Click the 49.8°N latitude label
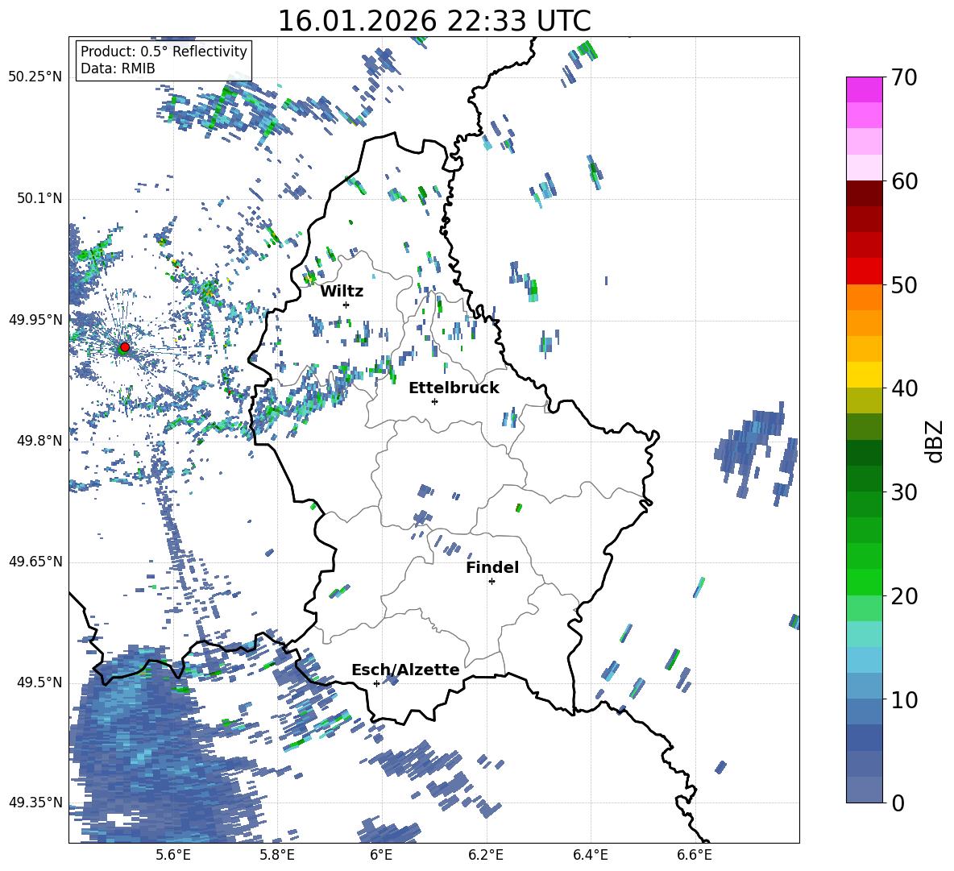This screenshot has width=954, height=871. tap(39, 441)
